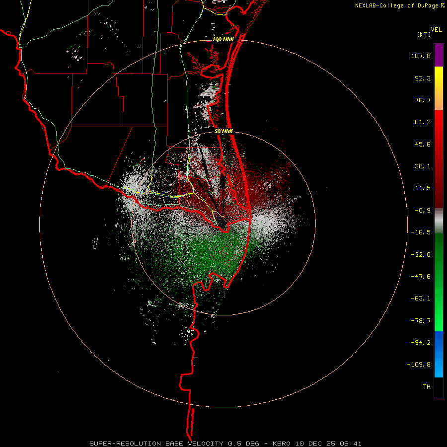Select the -78.7 scale value
The height and width of the screenshot is (447, 447).
tap(421, 321)
